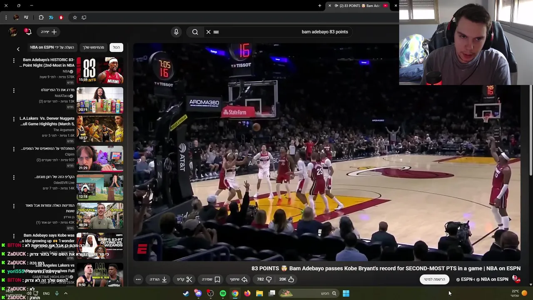The height and width of the screenshot is (300, 533).
Task: Open the weather widget showing 22°C
Action: [x=519, y=293]
